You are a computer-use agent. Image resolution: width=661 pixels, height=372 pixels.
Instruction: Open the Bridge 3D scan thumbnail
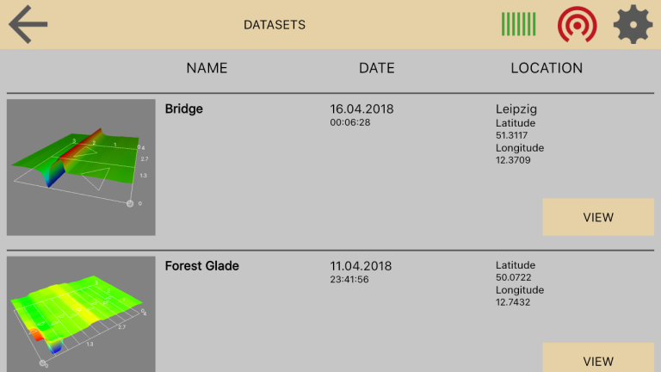[81, 167]
